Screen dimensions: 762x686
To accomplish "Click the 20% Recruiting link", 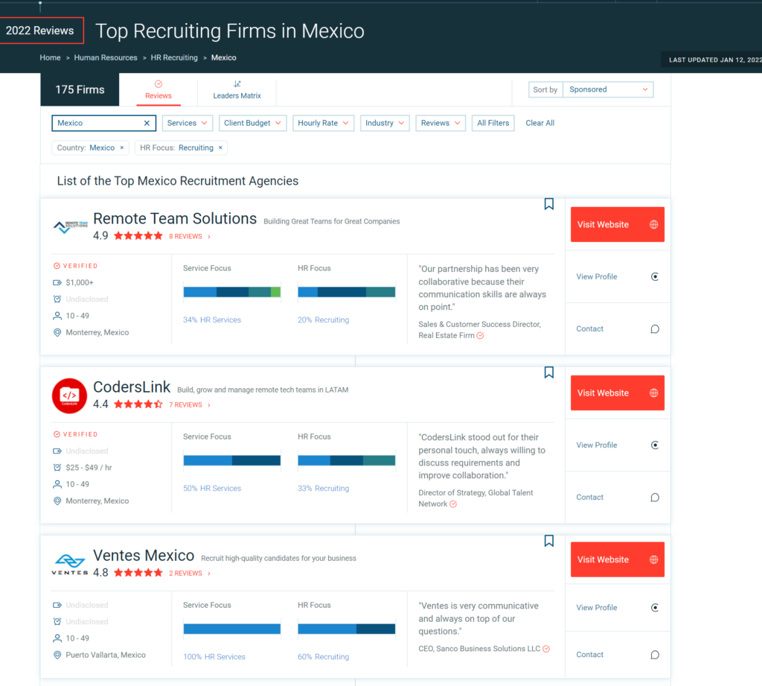I will [323, 320].
